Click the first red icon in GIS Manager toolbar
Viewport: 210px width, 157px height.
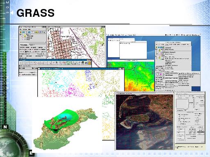[x=21, y=32]
